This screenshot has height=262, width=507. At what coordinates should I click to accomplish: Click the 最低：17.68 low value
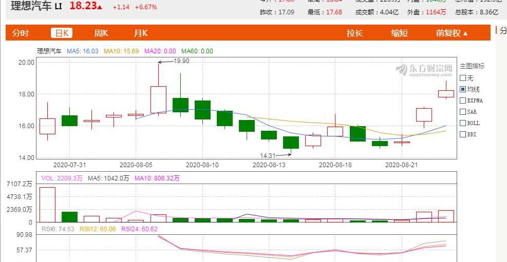(325, 12)
